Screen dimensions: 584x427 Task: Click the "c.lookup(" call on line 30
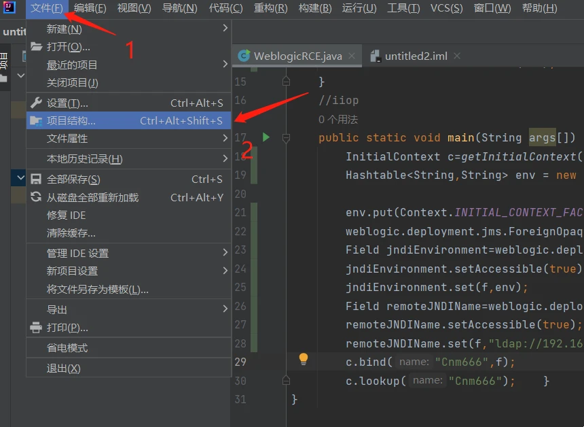(x=376, y=381)
